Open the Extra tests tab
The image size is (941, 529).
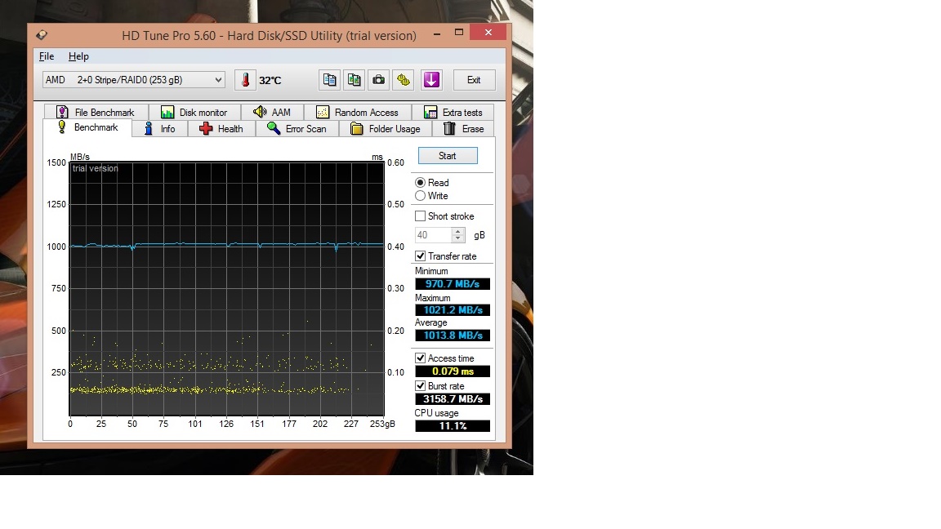[453, 112]
